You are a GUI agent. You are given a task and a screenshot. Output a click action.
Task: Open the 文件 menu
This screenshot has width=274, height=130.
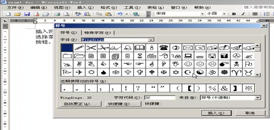15,8
